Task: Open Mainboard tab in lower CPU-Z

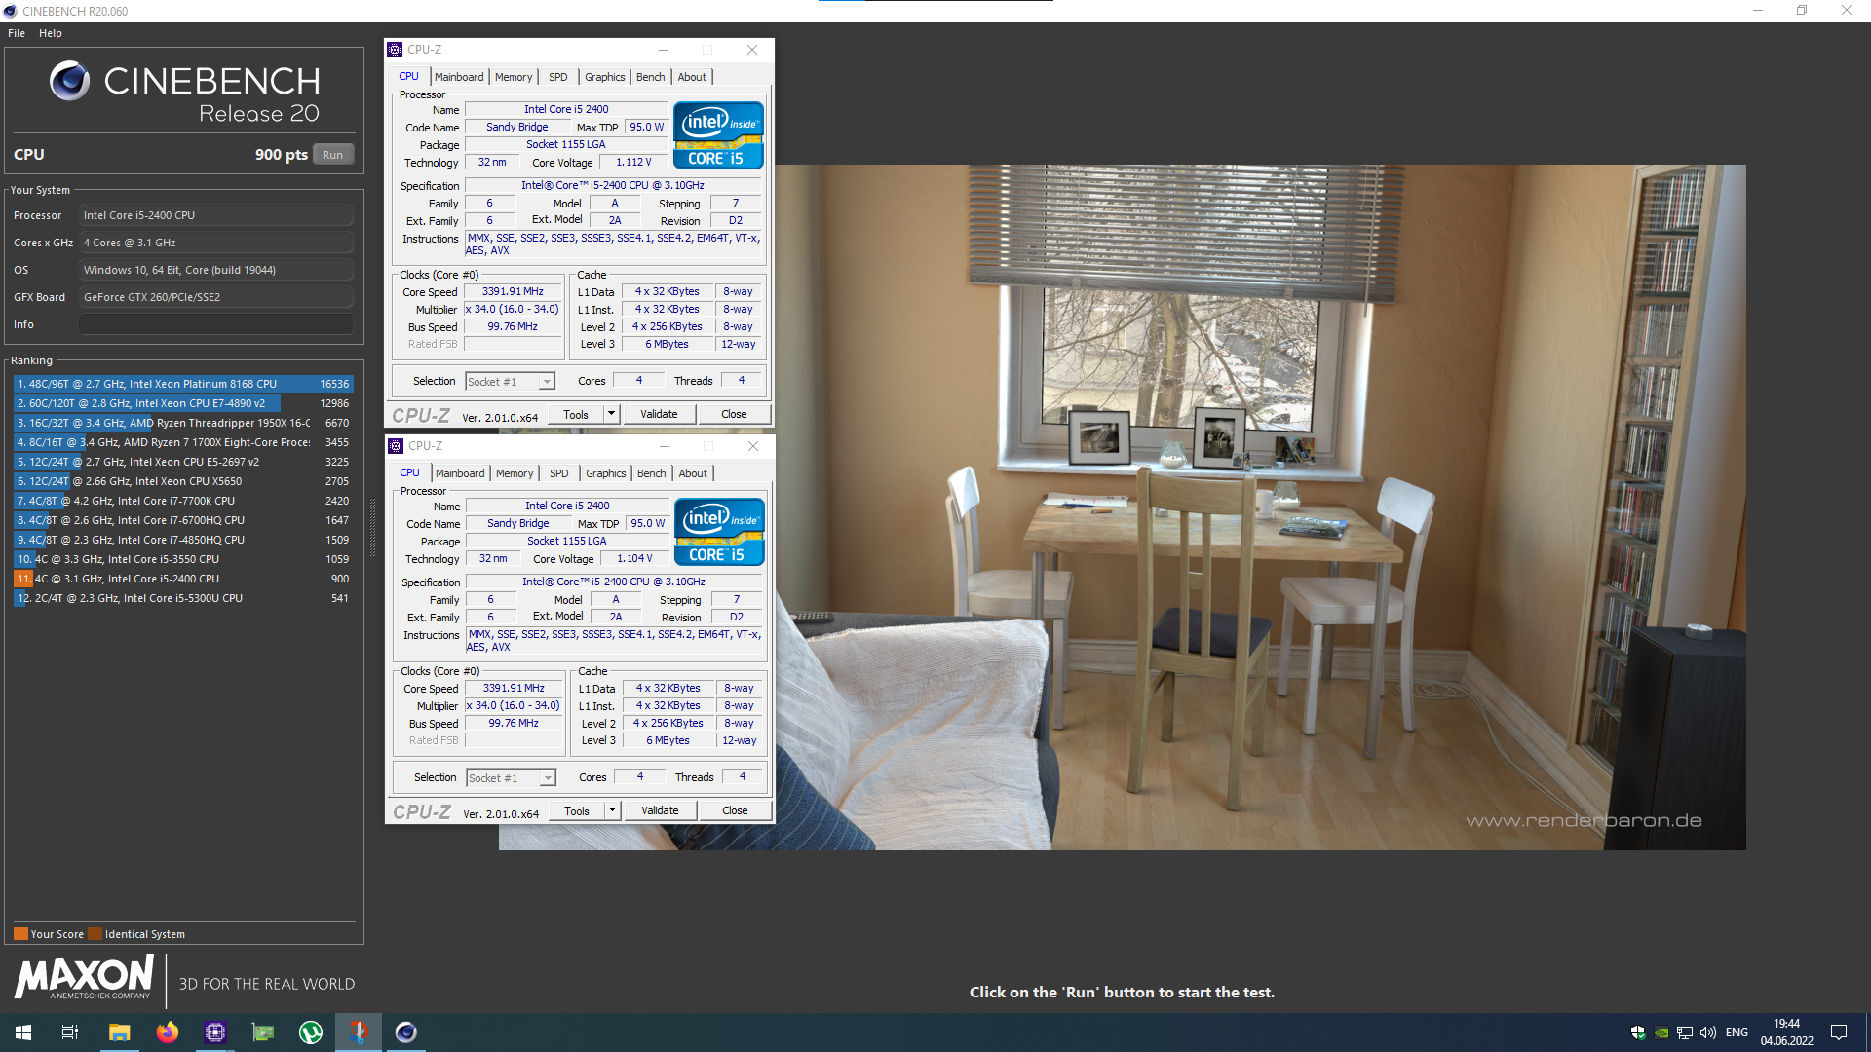Action: (460, 473)
